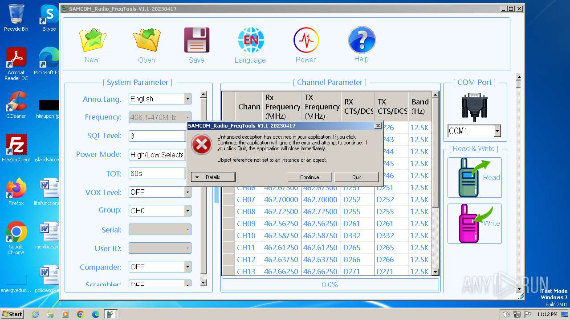Image resolution: width=570 pixels, height=320 pixels.
Task: Click the channel table scroll up arrow
Action: coord(436,95)
